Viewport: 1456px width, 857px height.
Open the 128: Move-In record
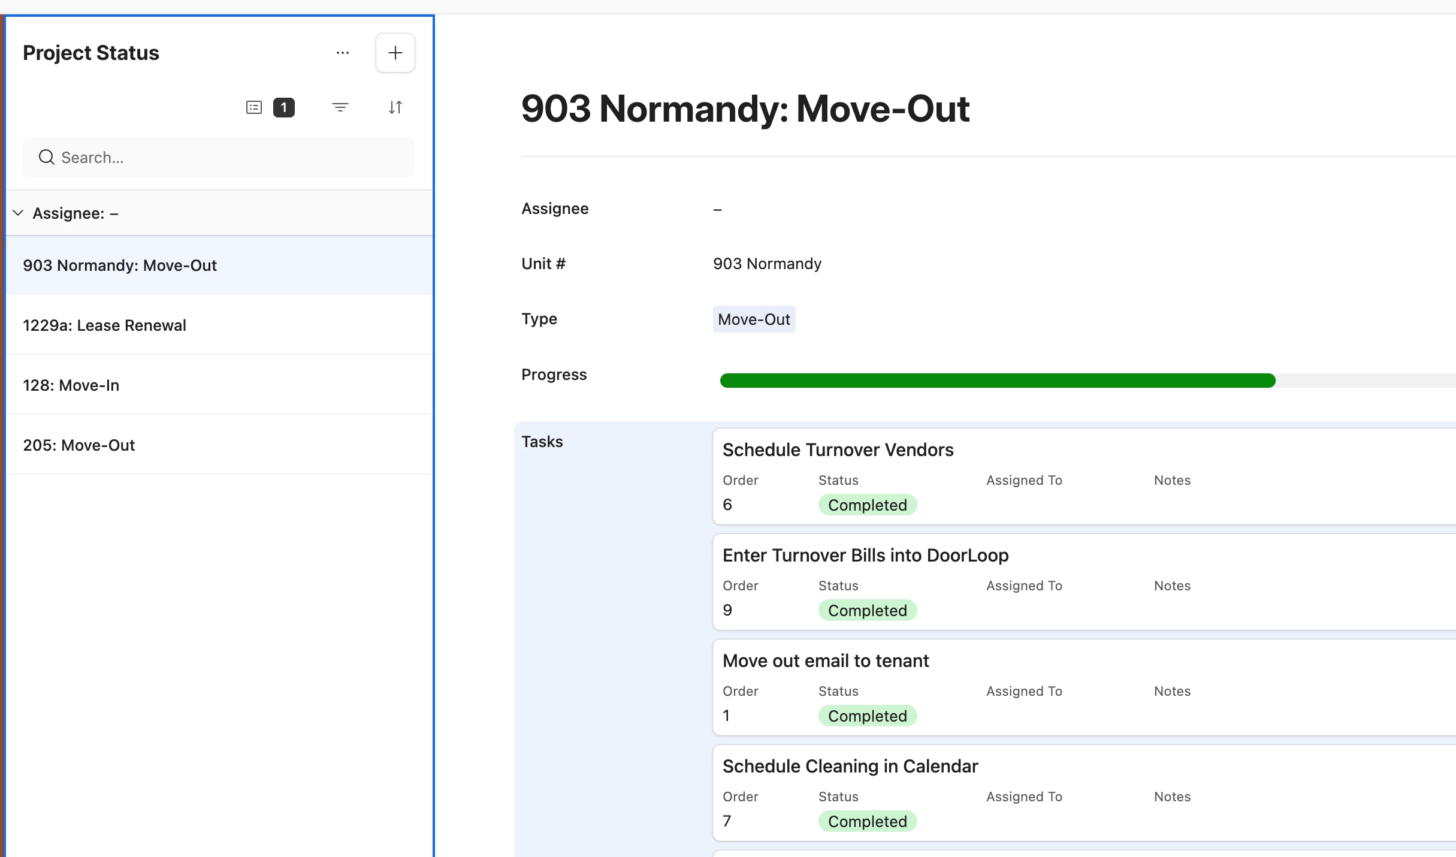[x=71, y=385]
